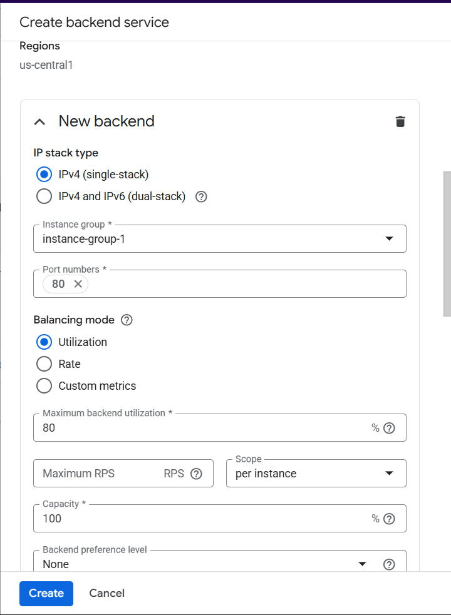Cancel backend service creation

click(106, 593)
